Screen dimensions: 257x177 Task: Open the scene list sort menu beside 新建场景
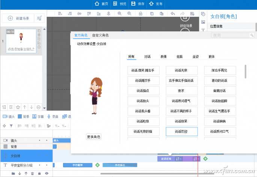[39, 18]
